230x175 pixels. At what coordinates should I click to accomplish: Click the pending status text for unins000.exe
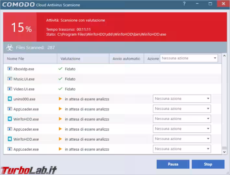(87, 99)
